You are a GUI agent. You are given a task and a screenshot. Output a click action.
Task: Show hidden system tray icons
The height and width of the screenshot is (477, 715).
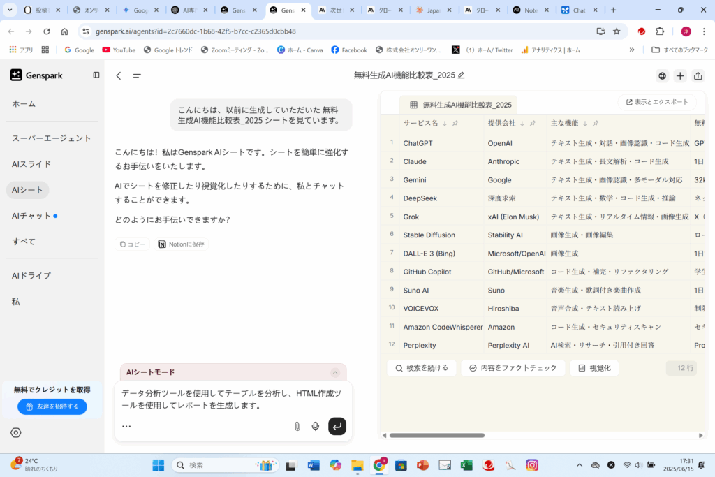[579, 465]
